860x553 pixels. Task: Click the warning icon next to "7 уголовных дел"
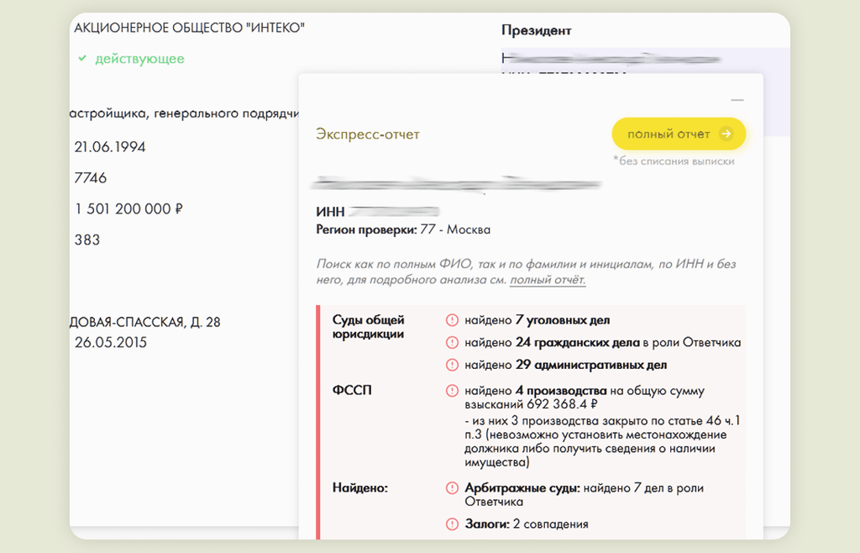coord(452,320)
